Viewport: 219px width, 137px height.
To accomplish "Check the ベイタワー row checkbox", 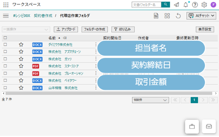I will tap(5, 80).
